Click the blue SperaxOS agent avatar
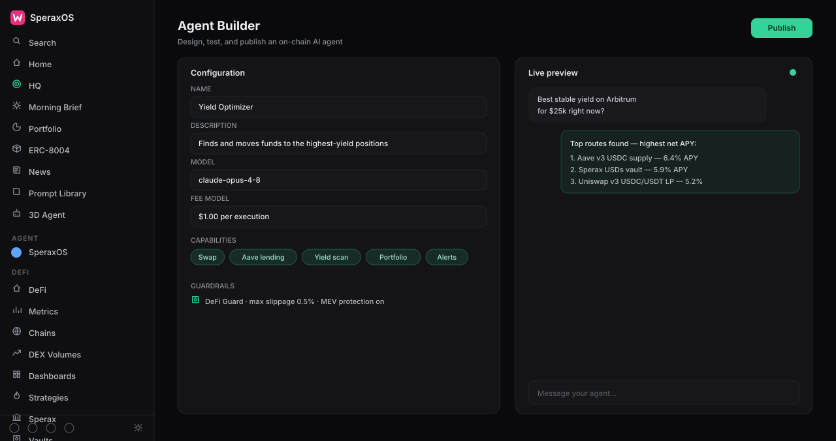 click(x=16, y=252)
